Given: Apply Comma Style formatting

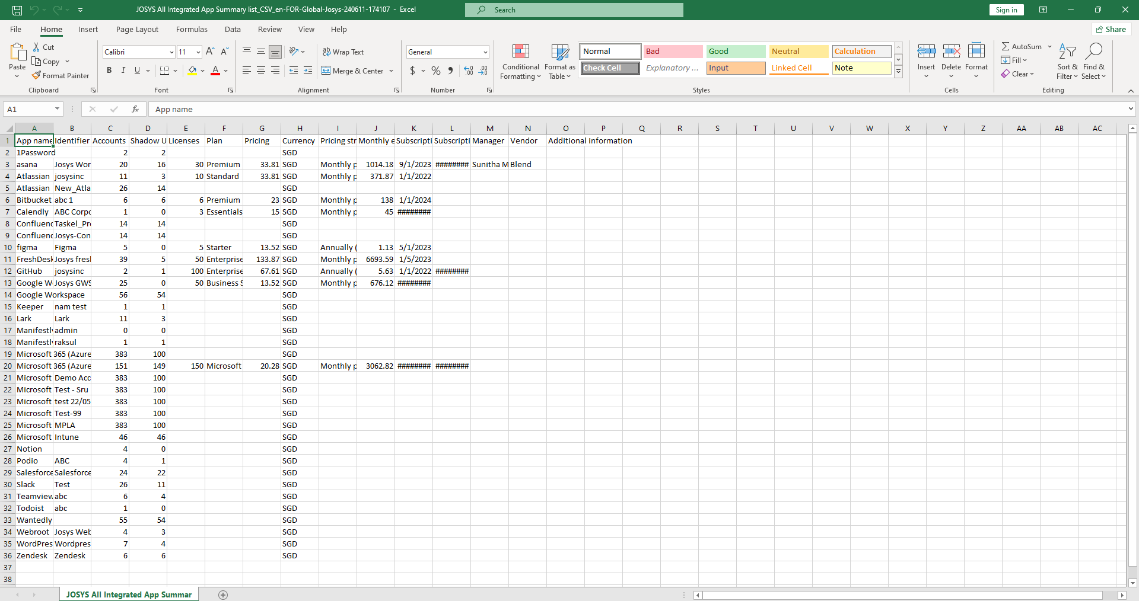Looking at the screenshot, I should click(x=451, y=71).
